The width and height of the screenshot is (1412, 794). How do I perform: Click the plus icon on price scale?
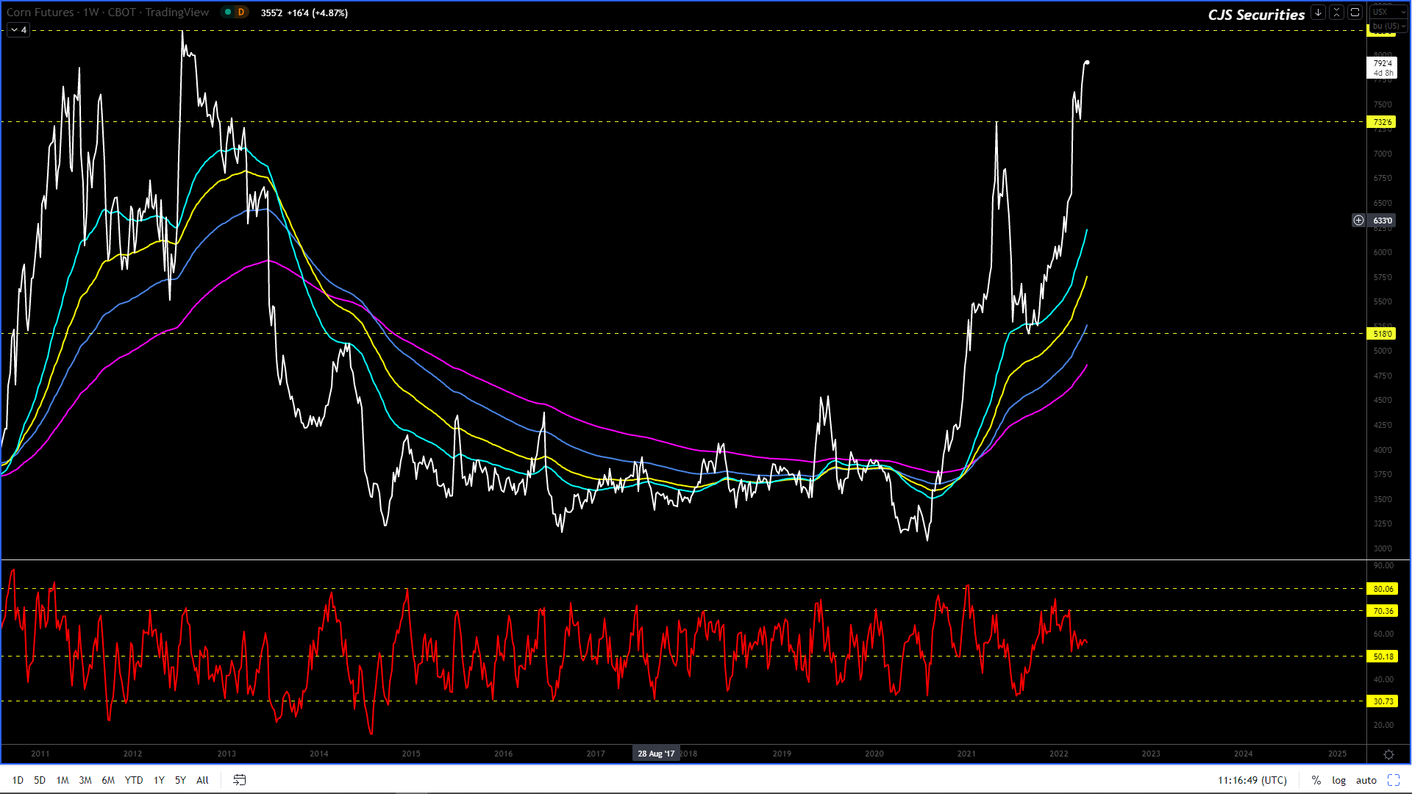(1358, 221)
